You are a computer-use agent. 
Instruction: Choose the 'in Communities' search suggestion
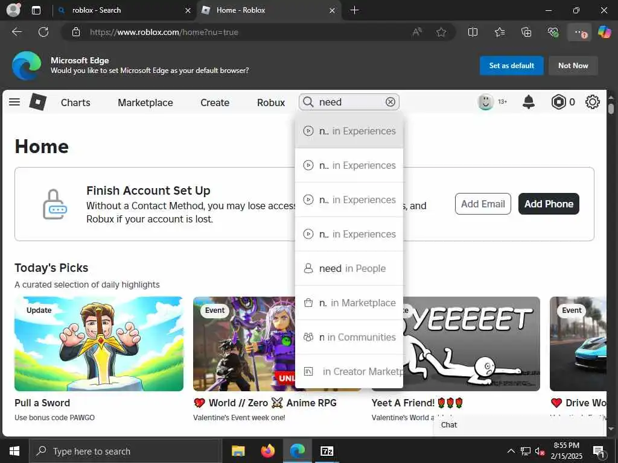[349, 337]
